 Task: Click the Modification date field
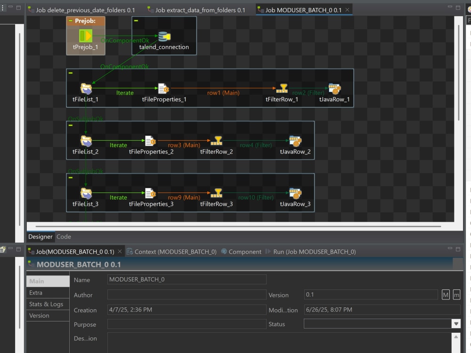(x=382, y=310)
